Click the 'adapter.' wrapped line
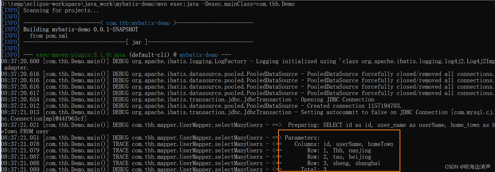The height and width of the screenshot is (172, 495). point(16,68)
